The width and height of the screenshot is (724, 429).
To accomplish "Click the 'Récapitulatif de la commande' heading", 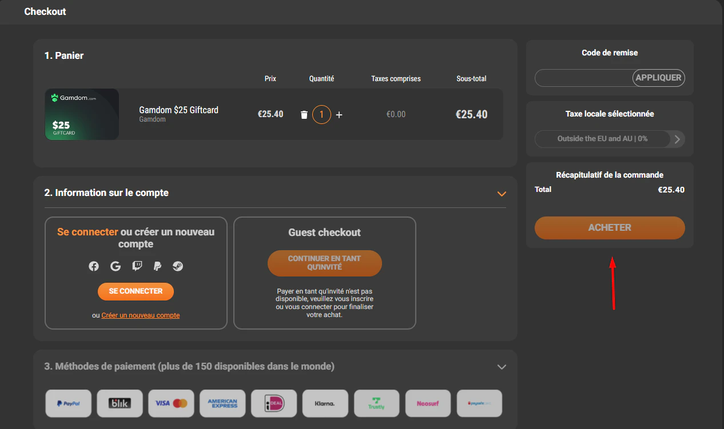I will point(610,175).
